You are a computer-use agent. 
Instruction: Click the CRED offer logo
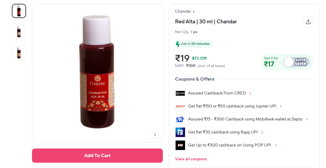180,93
